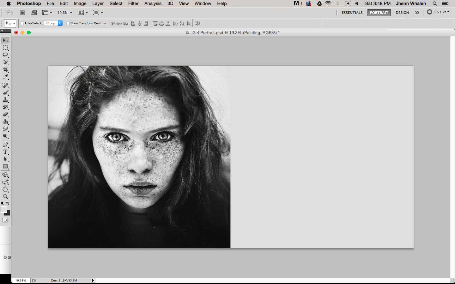The height and width of the screenshot is (284, 455).
Task: Expand the collapsed toolbox panel arrows
Action: [x=2, y=31]
